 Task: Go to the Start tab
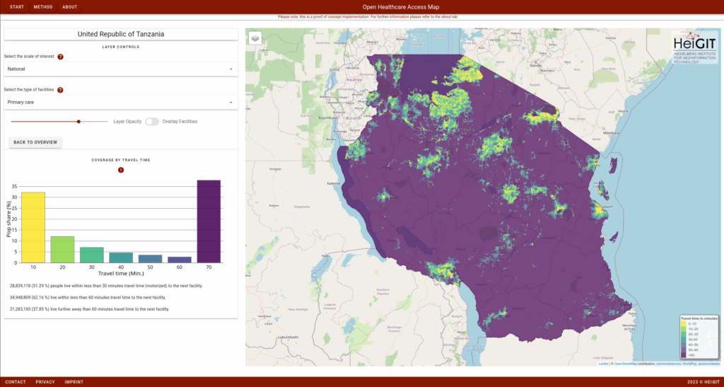click(17, 7)
